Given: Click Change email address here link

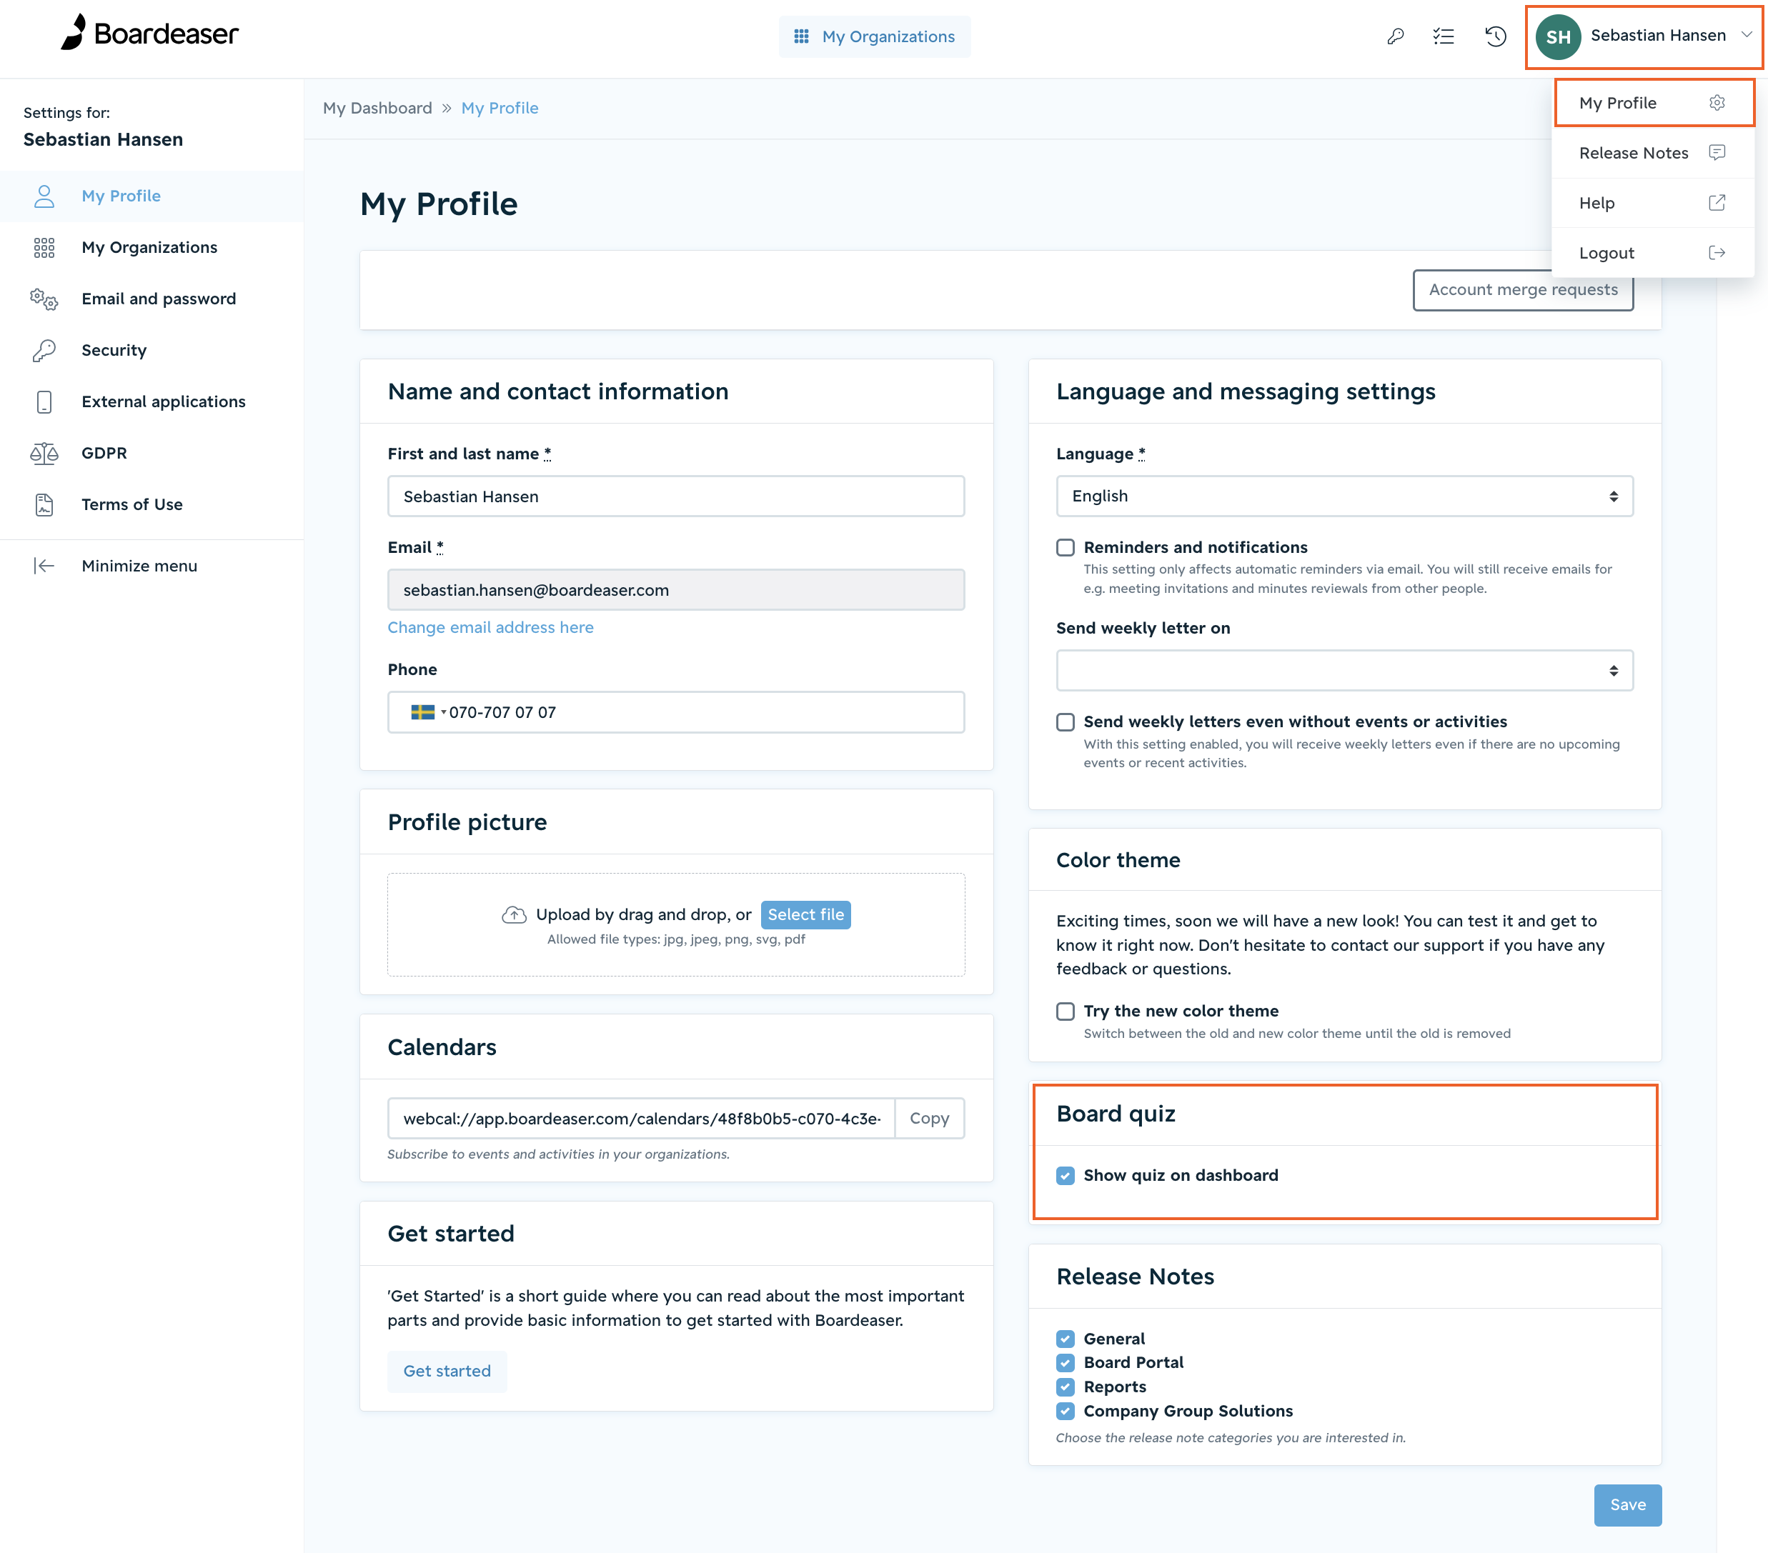Looking at the screenshot, I should coord(490,627).
